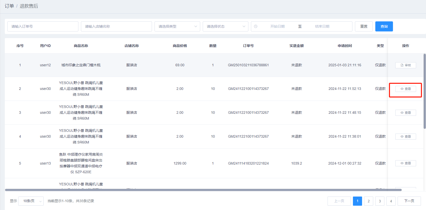
Task: Click the clock icon in date range
Action: 256,26
